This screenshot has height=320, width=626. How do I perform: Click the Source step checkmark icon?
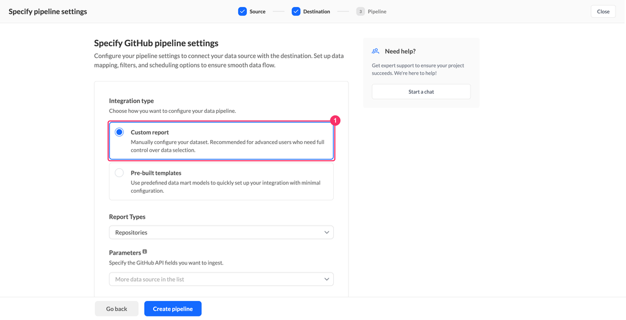point(242,12)
